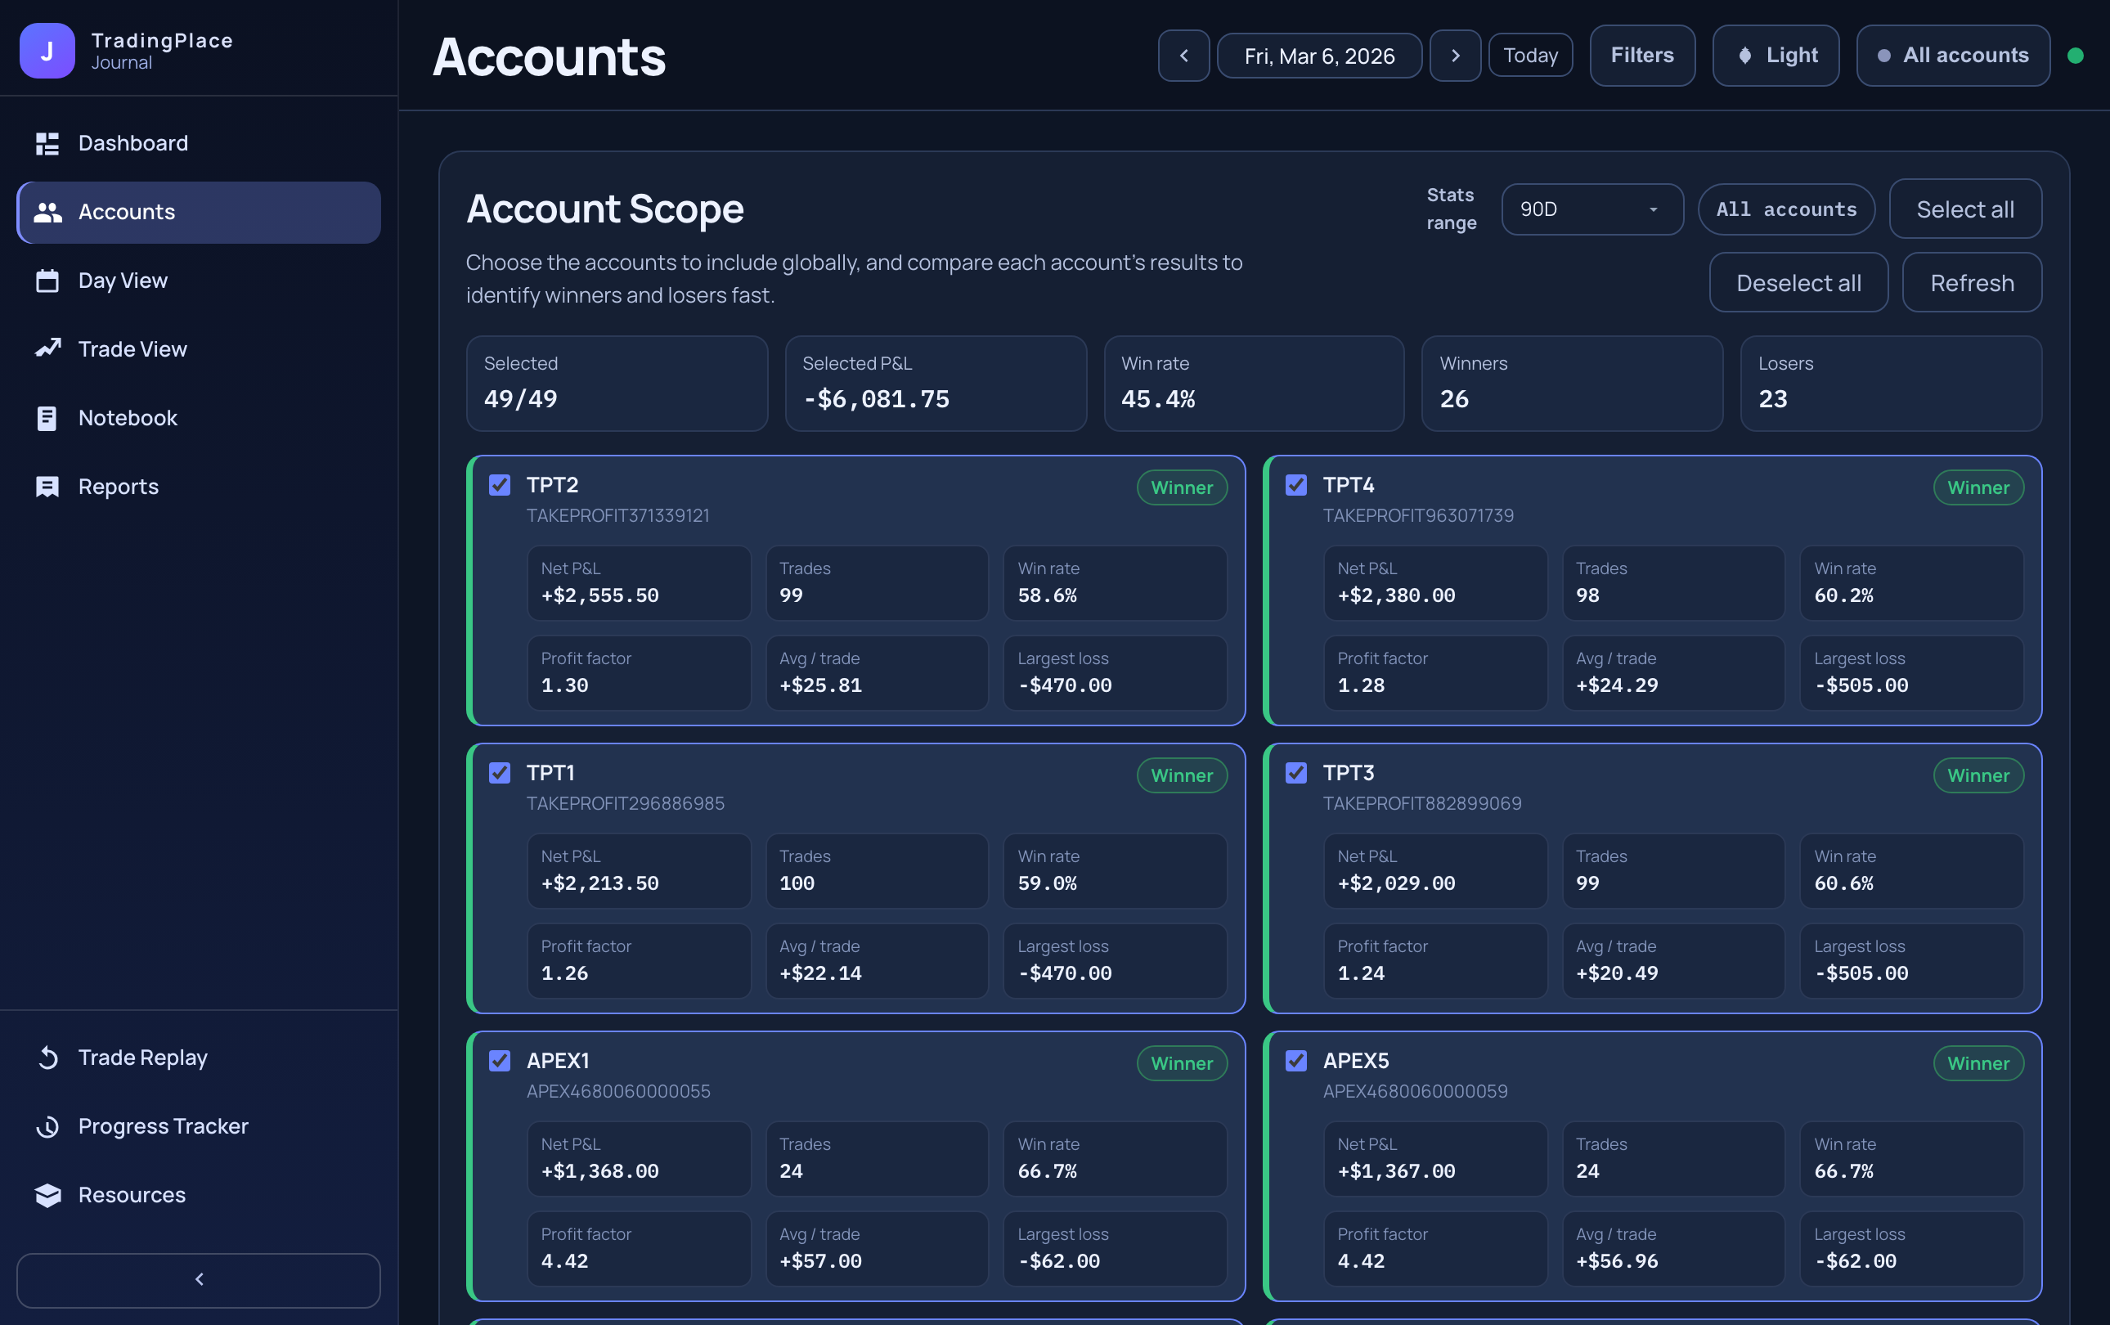Uncheck the TPT2 account checkbox
This screenshot has width=2110, height=1325.
(500, 484)
